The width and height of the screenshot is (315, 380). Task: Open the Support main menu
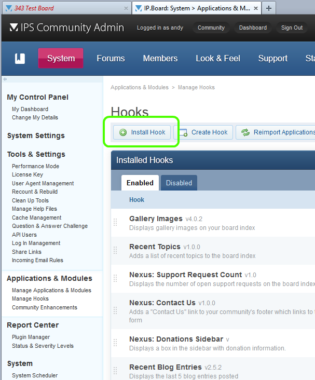(273, 59)
